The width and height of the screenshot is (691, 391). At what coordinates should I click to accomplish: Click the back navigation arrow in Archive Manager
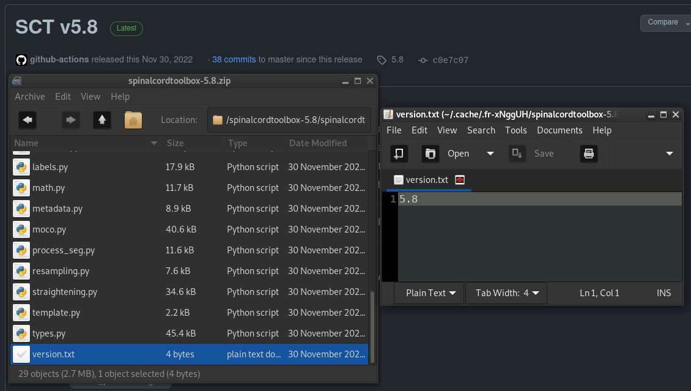[27, 120]
